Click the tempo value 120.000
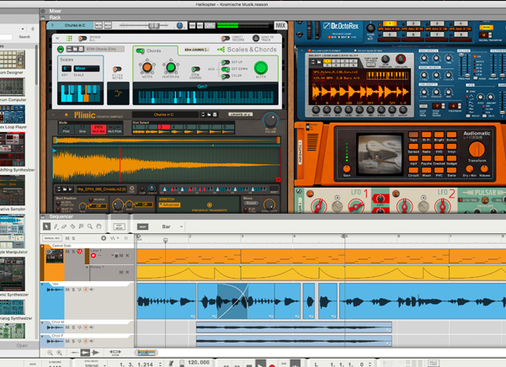 199,363
